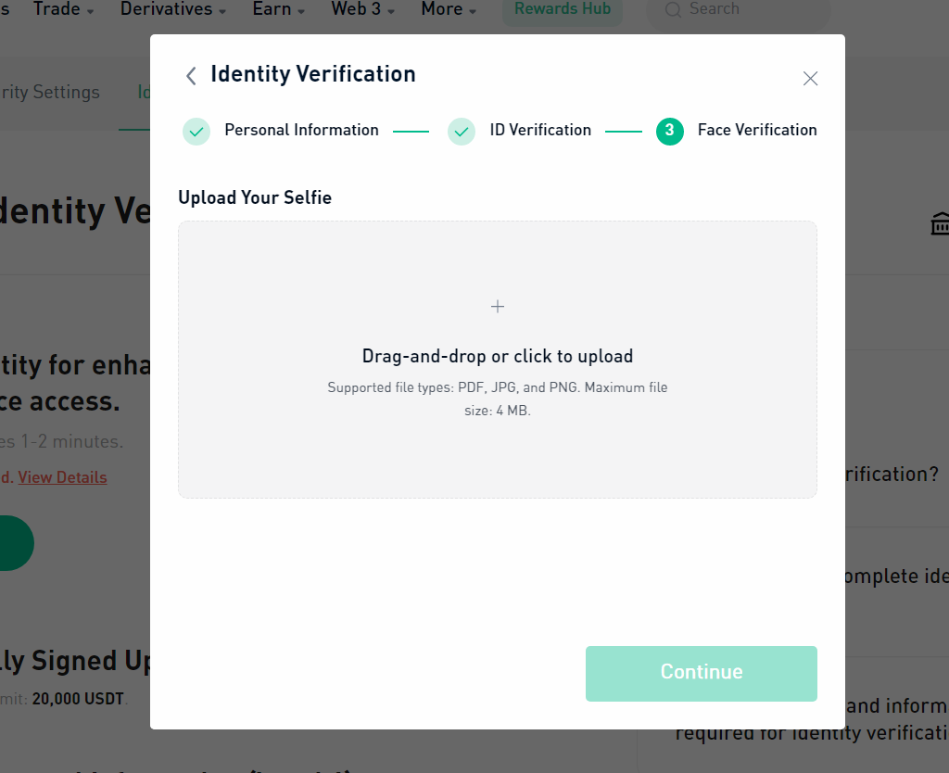Select the ID Verification checkmark step
Image resolution: width=949 pixels, height=773 pixels.
(462, 132)
